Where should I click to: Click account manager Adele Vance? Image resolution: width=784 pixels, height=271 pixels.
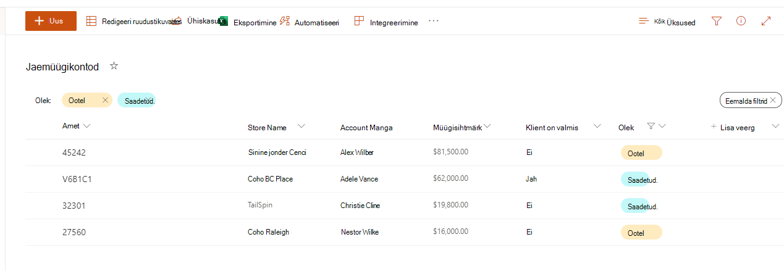(x=359, y=179)
